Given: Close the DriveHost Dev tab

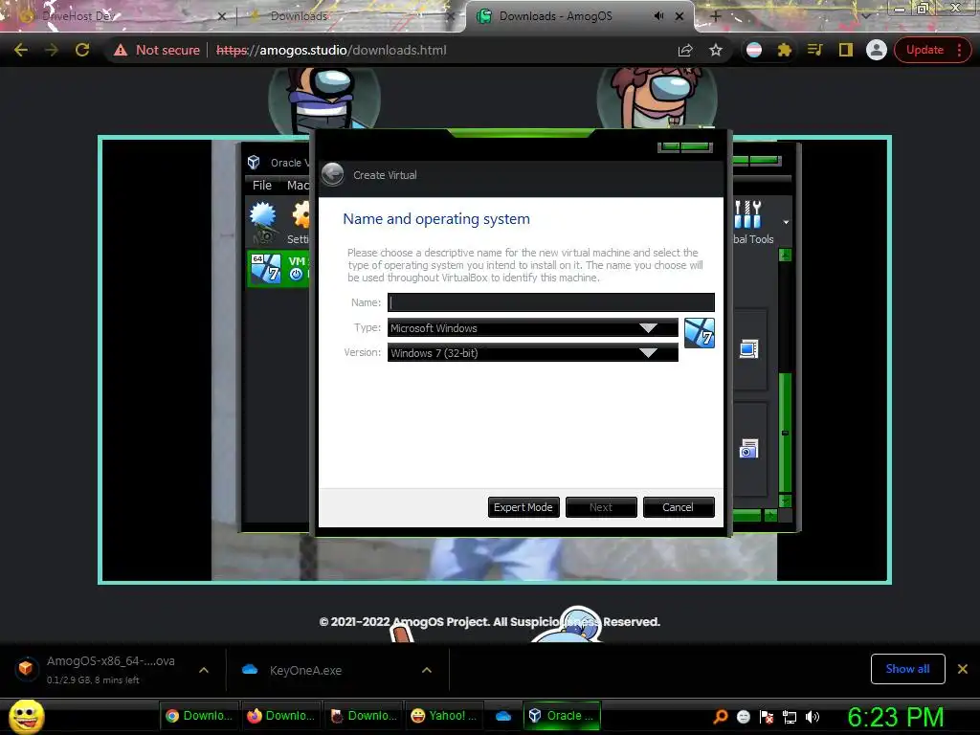Looking at the screenshot, I should point(222,16).
